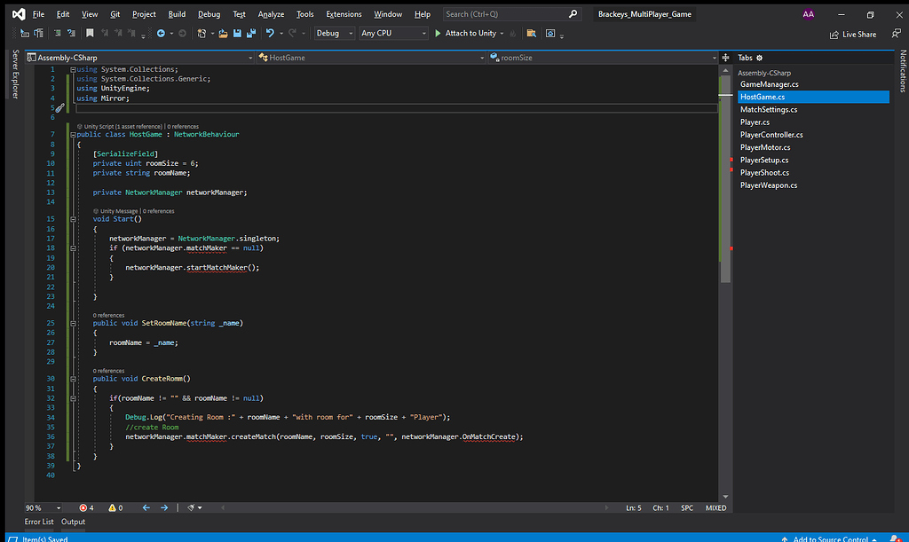This screenshot has width=909, height=542.
Task: Collapse the HostGame class code block
Action: click(x=72, y=135)
